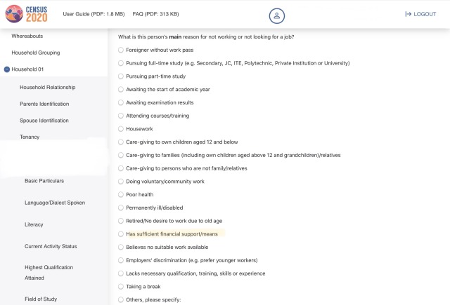
Task: Pick 'Has sufficient financial support/means'
Action: click(x=121, y=234)
